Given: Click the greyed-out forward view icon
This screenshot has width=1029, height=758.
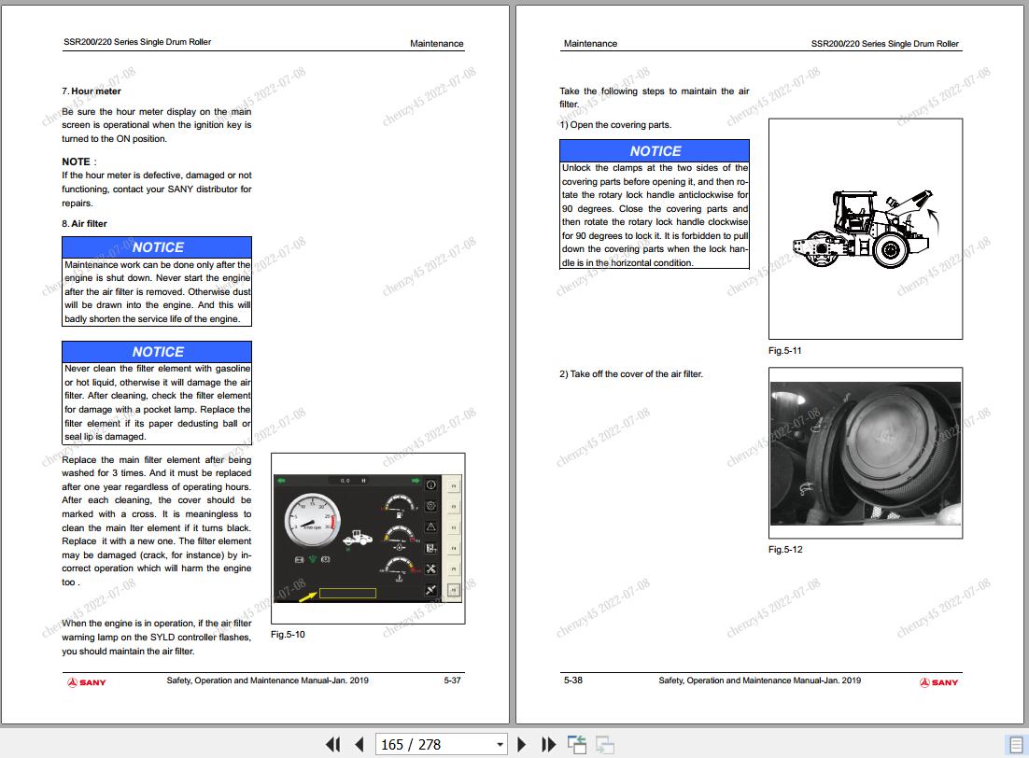Looking at the screenshot, I should [x=605, y=744].
